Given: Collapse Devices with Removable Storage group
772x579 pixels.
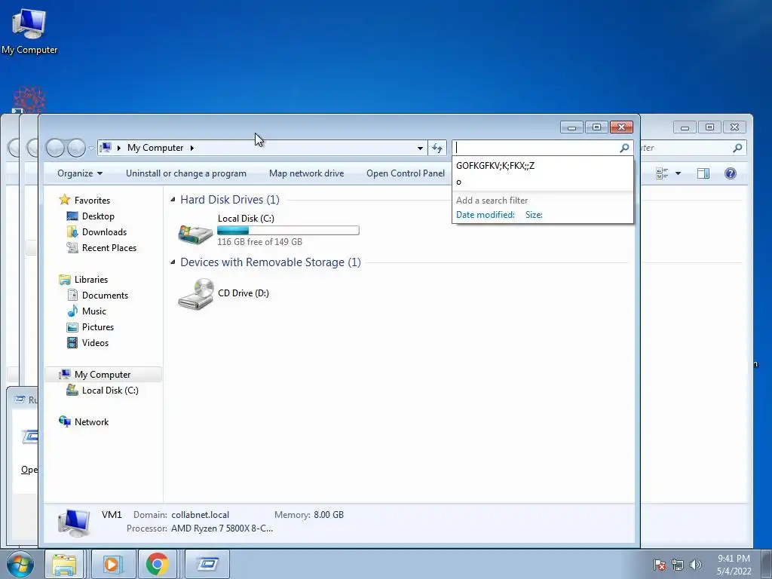Looking at the screenshot, I should 173,262.
